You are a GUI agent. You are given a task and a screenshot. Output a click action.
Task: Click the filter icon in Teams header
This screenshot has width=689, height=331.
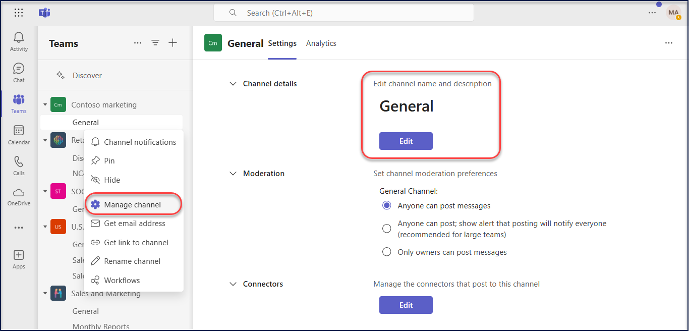tap(155, 43)
